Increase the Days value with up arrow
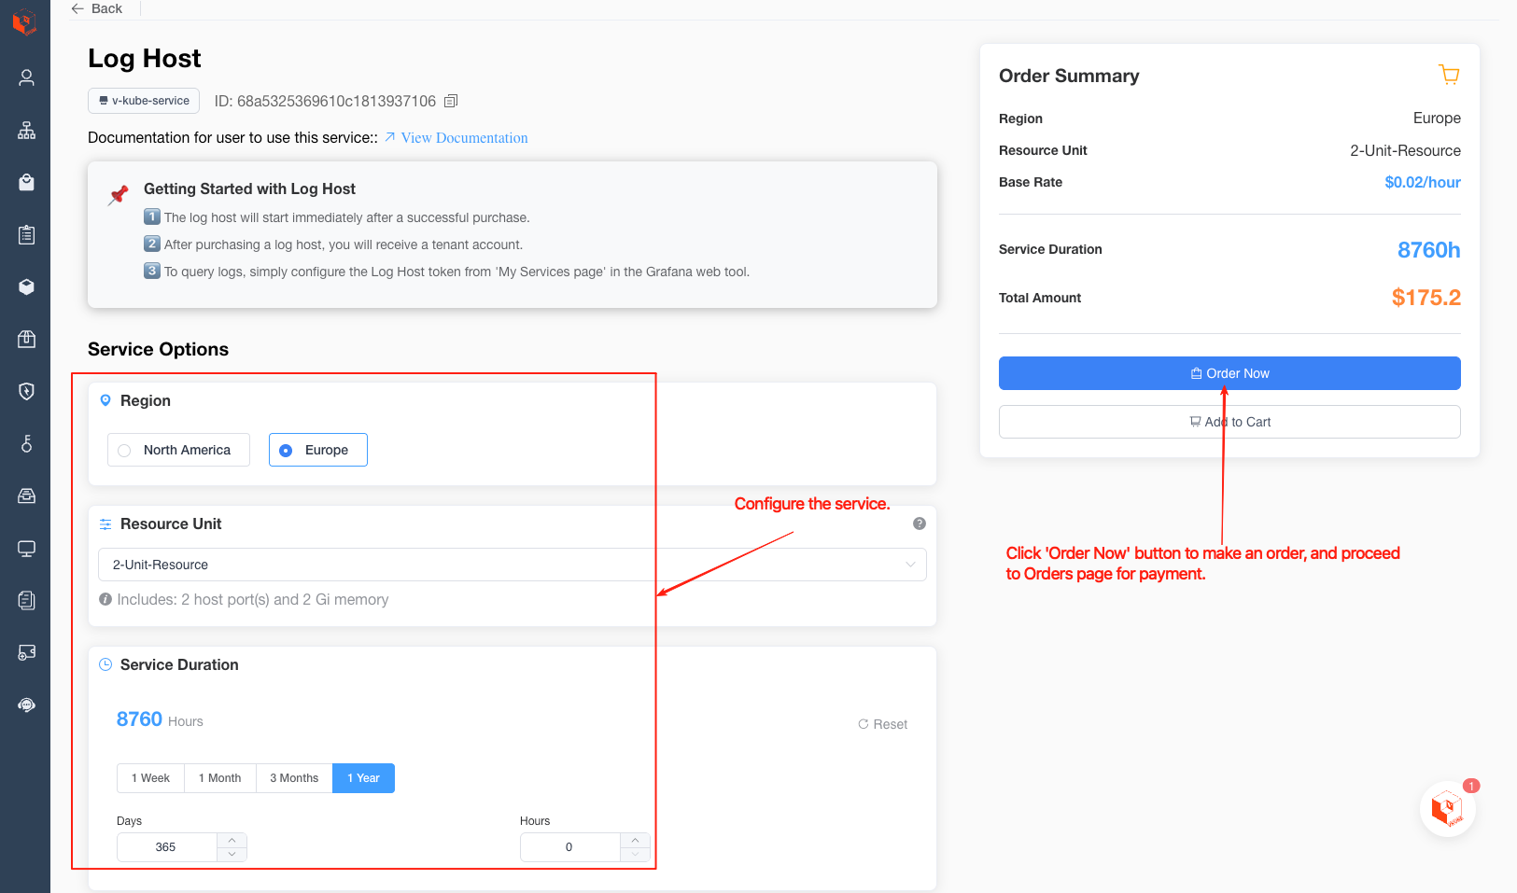 pyautogui.click(x=232, y=840)
